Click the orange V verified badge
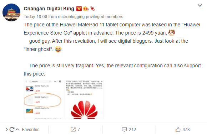 (79, 9)
